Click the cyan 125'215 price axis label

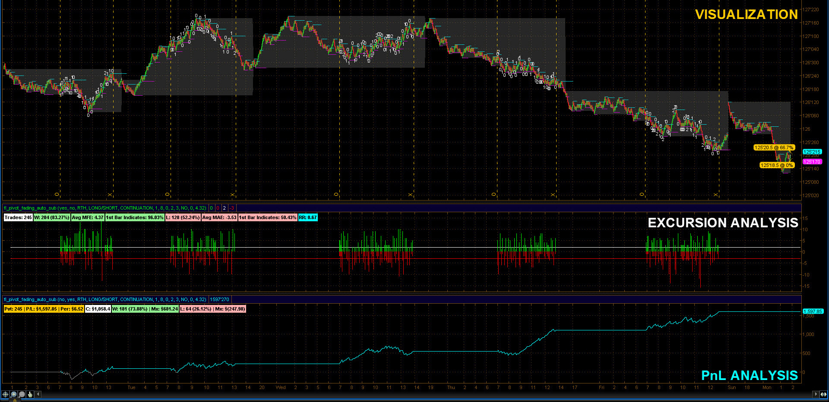812,152
